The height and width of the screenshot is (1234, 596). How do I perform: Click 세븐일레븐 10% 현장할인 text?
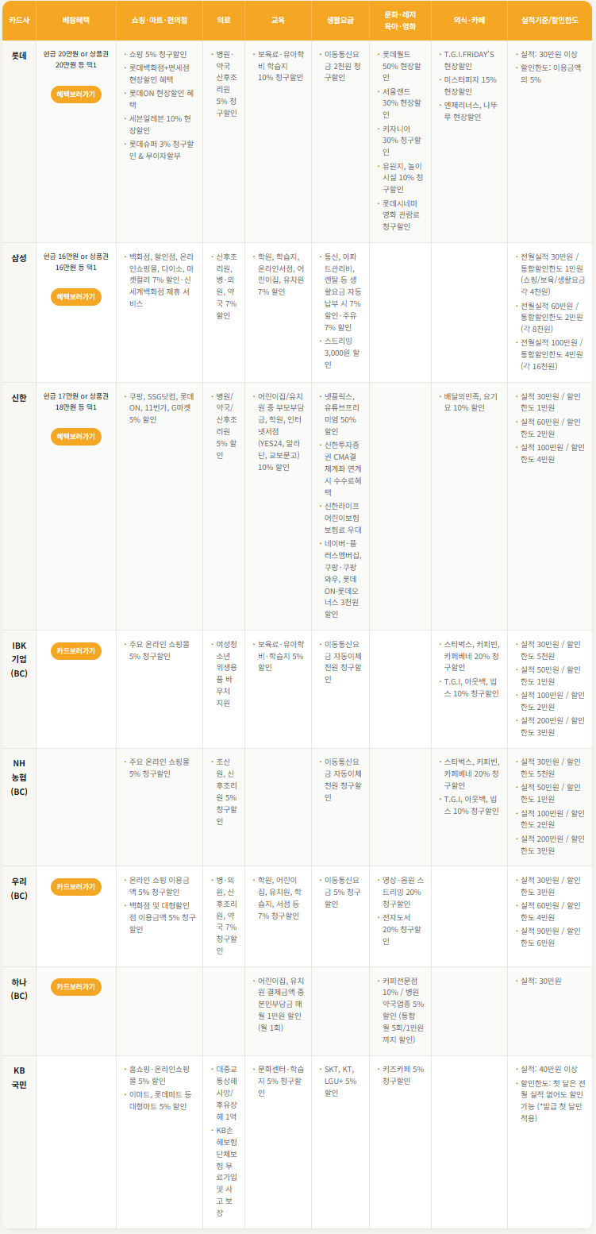click(x=160, y=124)
